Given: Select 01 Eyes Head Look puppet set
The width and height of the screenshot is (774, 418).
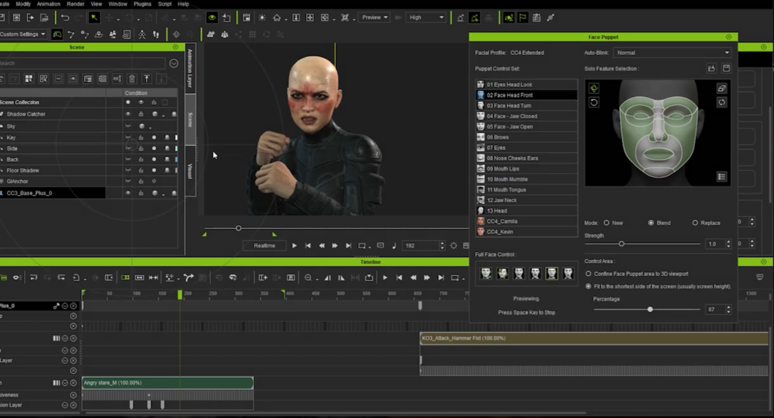Looking at the screenshot, I should click(526, 84).
